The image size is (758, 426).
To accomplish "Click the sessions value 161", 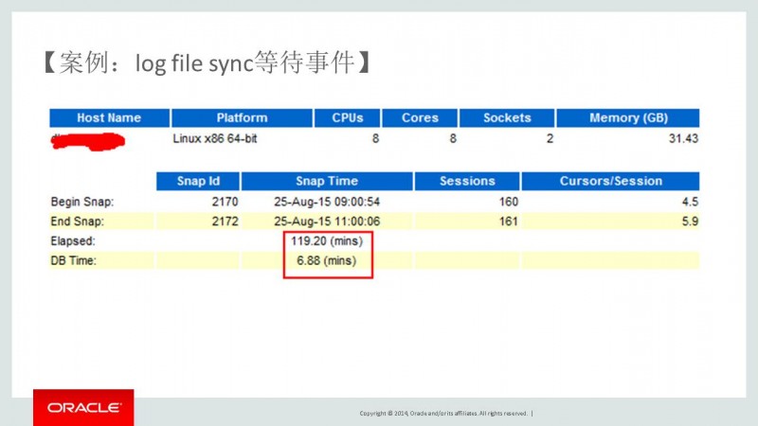I will click(x=509, y=222).
